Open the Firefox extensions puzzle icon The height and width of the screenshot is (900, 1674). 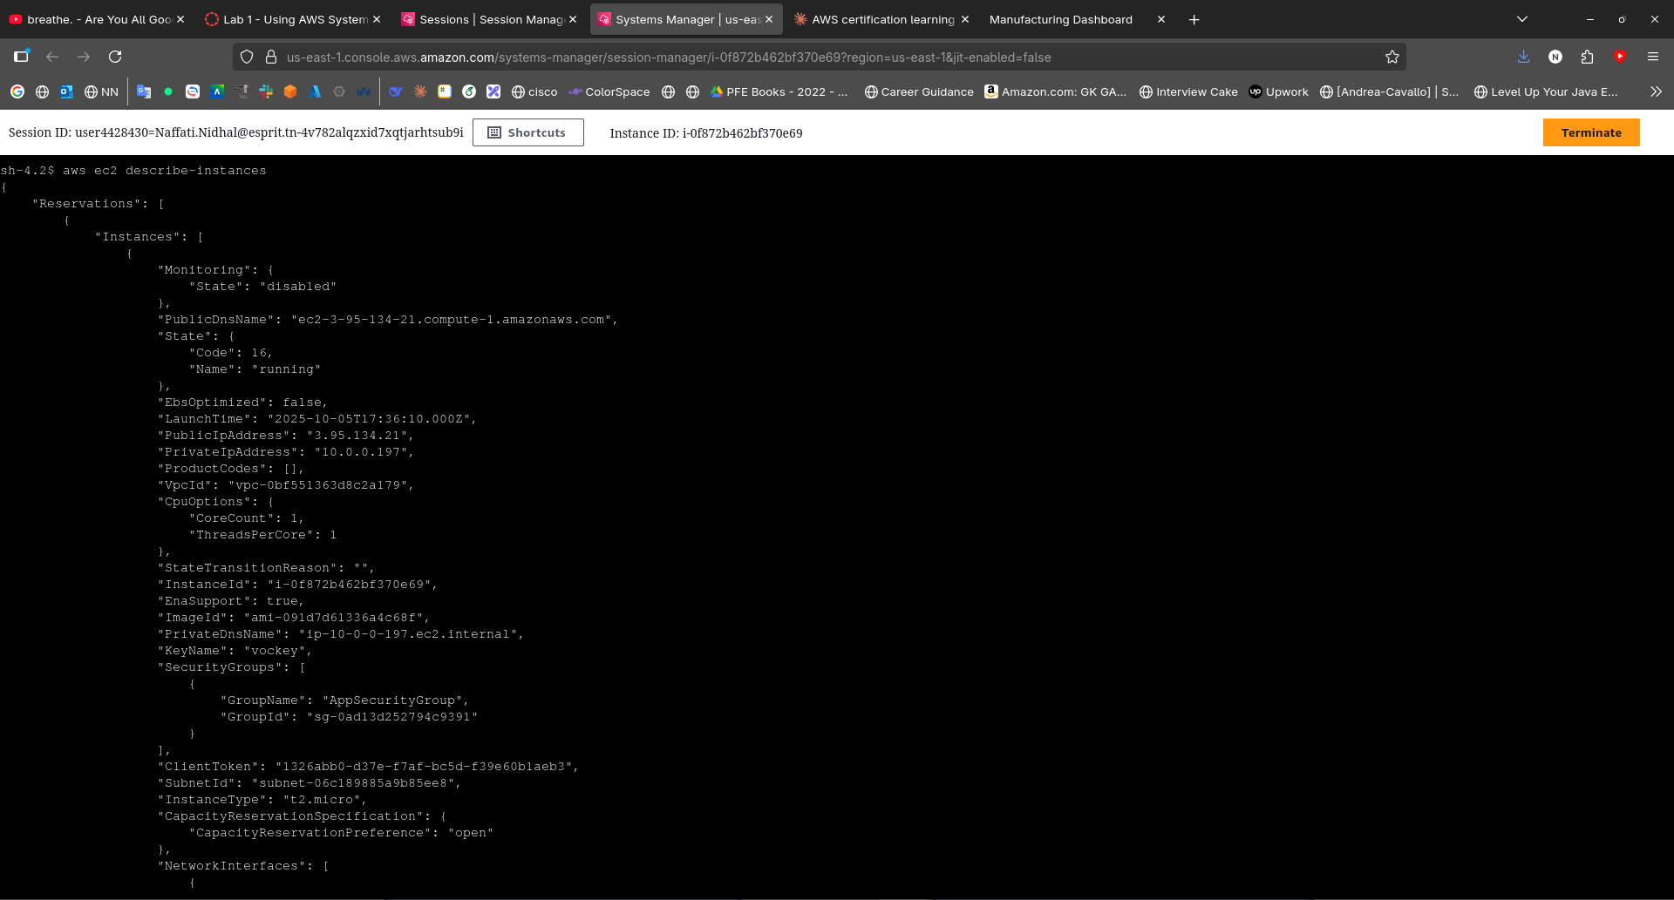pos(1587,57)
